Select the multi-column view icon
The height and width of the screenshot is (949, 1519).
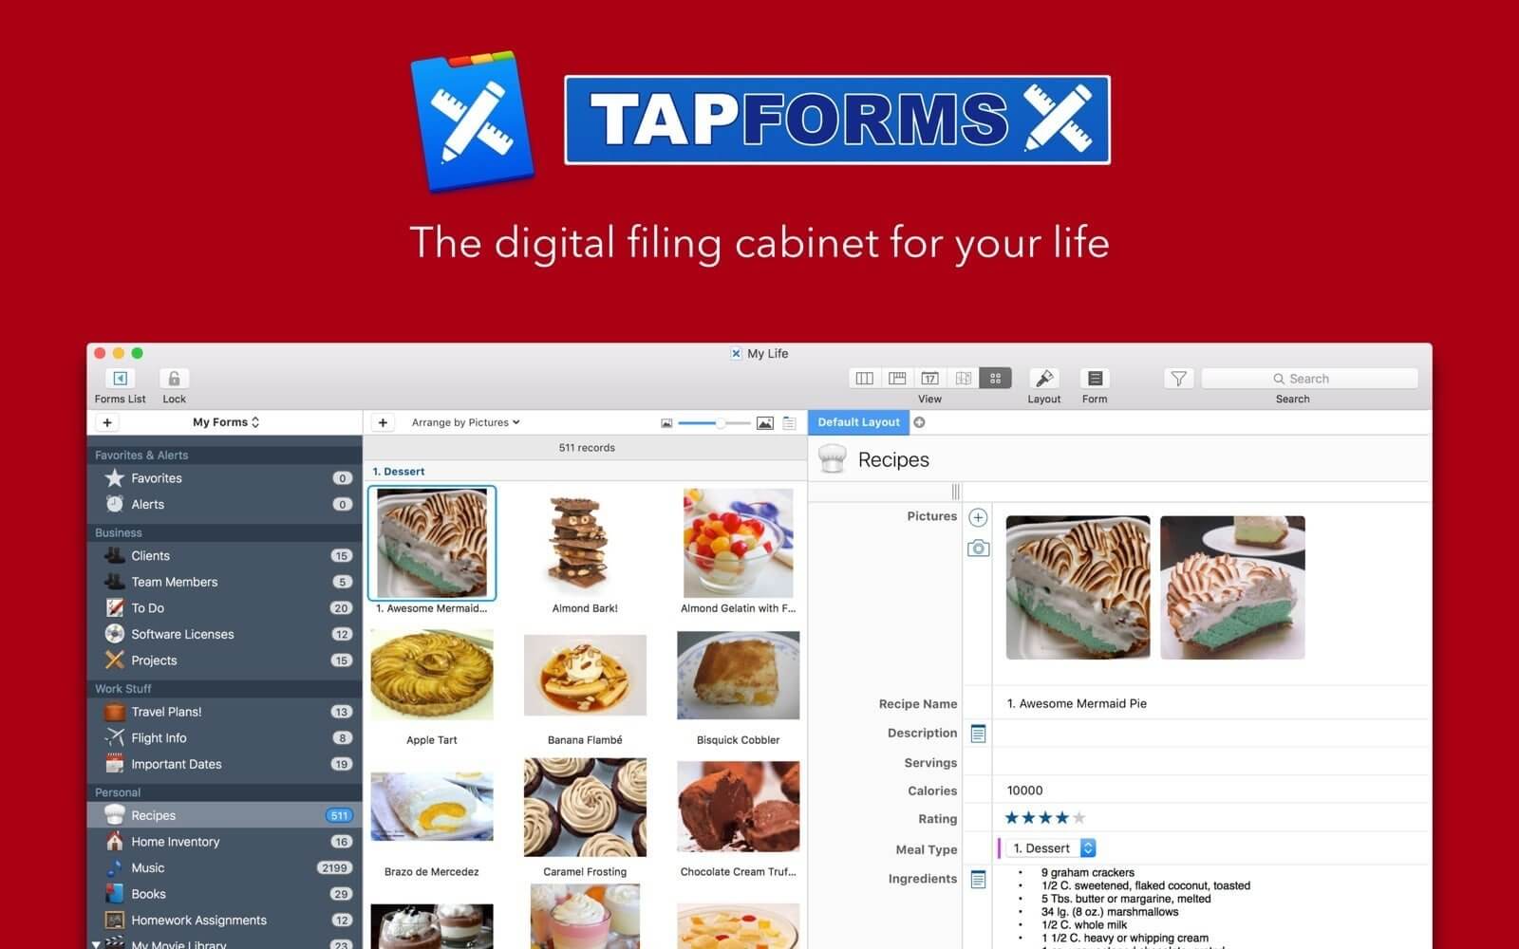tap(864, 378)
